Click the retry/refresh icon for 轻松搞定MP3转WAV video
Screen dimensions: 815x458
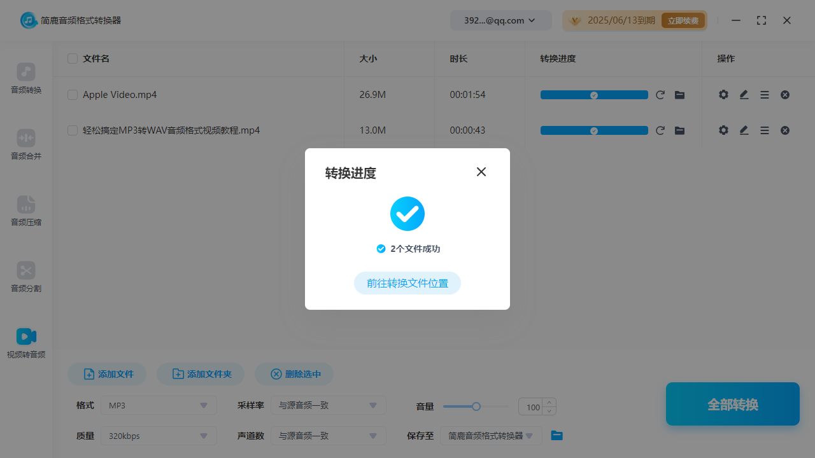point(660,130)
